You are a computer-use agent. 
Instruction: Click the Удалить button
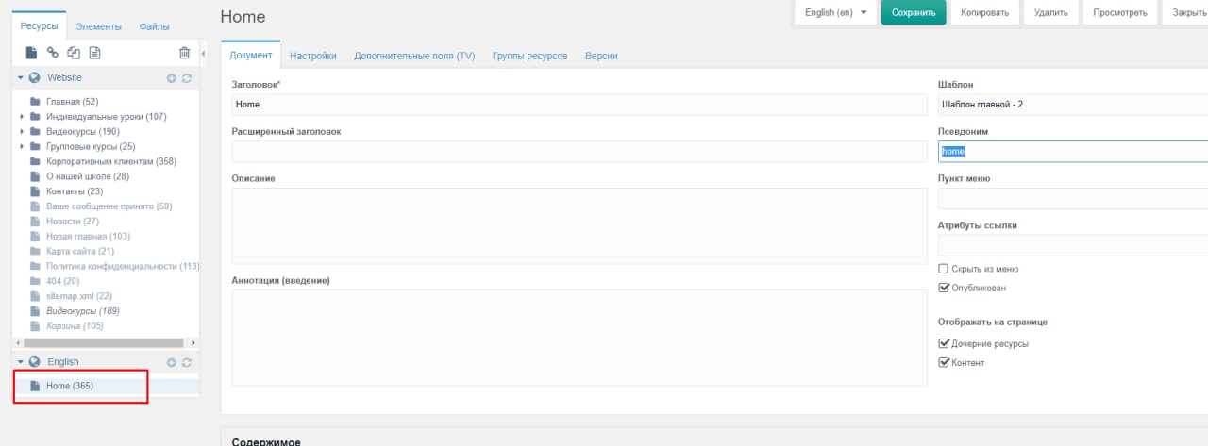(1051, 13)
